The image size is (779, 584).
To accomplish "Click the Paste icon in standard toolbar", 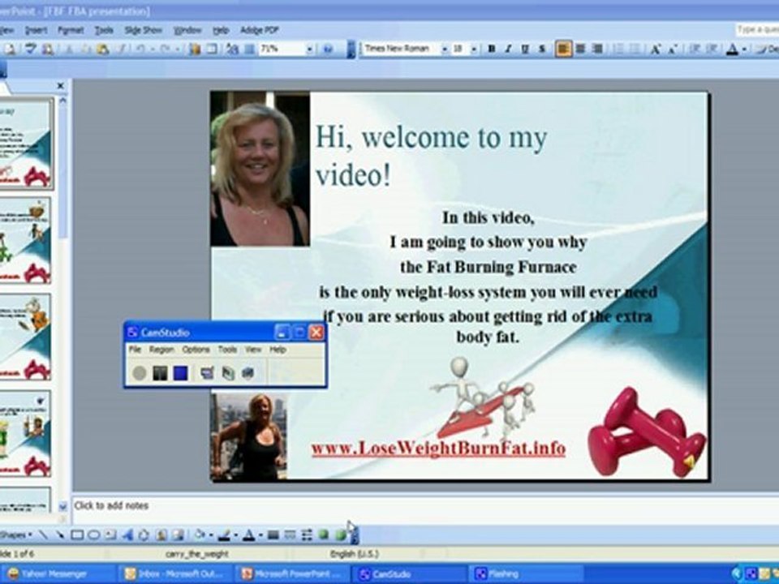I will [x=103, y=49].
